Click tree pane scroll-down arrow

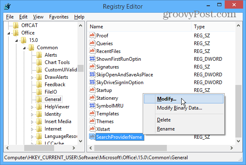81,141
